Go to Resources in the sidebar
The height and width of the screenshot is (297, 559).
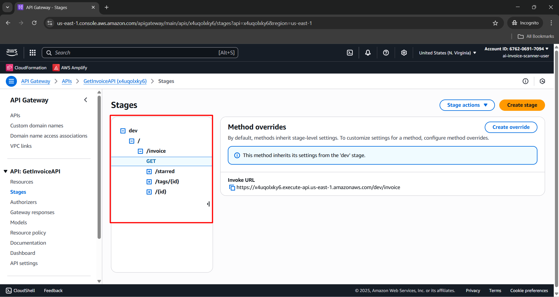click(22, 182)
